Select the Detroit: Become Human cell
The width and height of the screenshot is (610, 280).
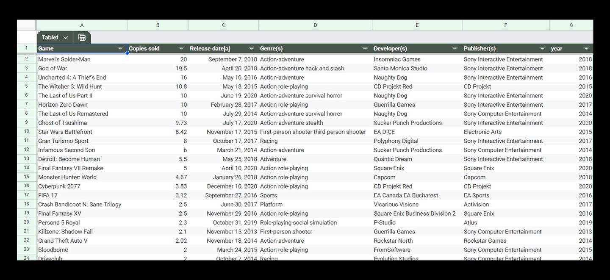[x=82, y=159]
